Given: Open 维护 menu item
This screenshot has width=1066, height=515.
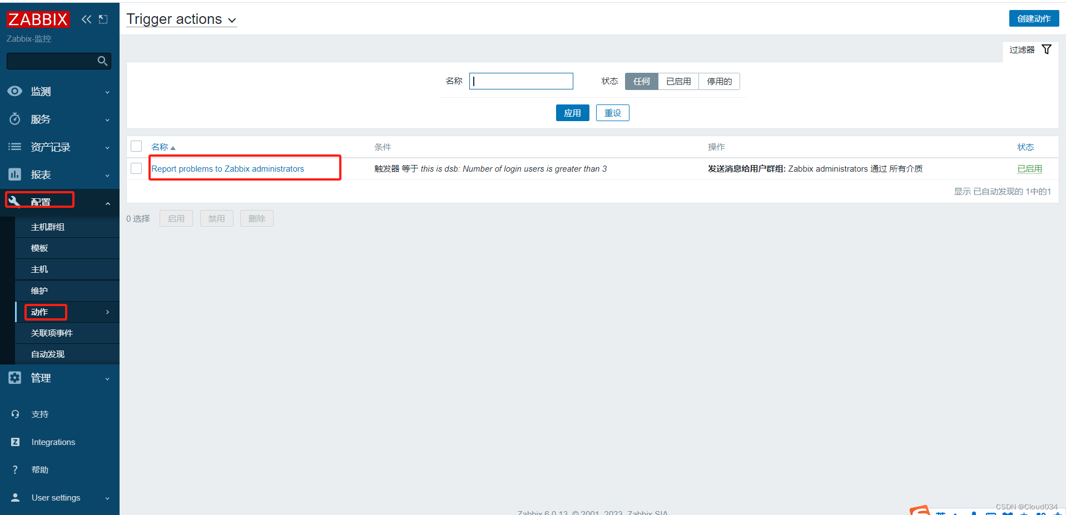Looking at the screenshot, I should click(67, 291).
